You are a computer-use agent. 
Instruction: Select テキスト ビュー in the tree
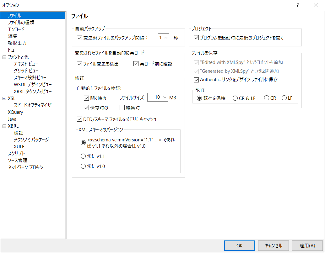(x=26, y=64)
